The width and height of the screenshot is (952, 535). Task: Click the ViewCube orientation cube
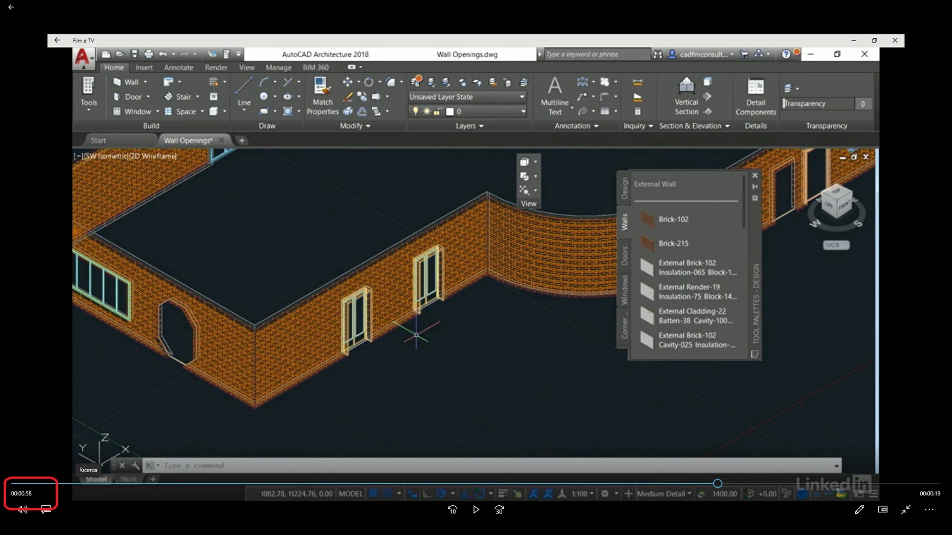pyautogui.click(x=836, y=202)
